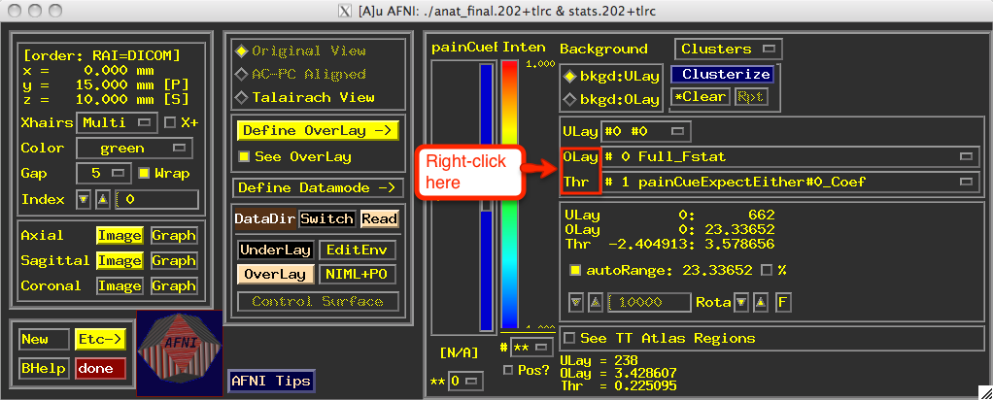
Task: Click the [order: RAI=DICOM] coordinate text
Action: (x=101, y=55)
